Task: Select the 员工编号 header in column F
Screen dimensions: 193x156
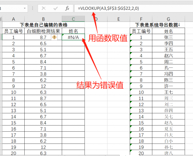Action: [141, 31]
